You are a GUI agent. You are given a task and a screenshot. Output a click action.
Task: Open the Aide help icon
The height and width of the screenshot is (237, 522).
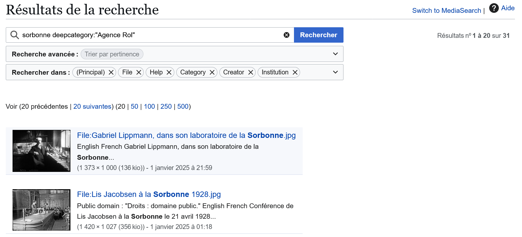pyautogui.click(x=494, y=8)
